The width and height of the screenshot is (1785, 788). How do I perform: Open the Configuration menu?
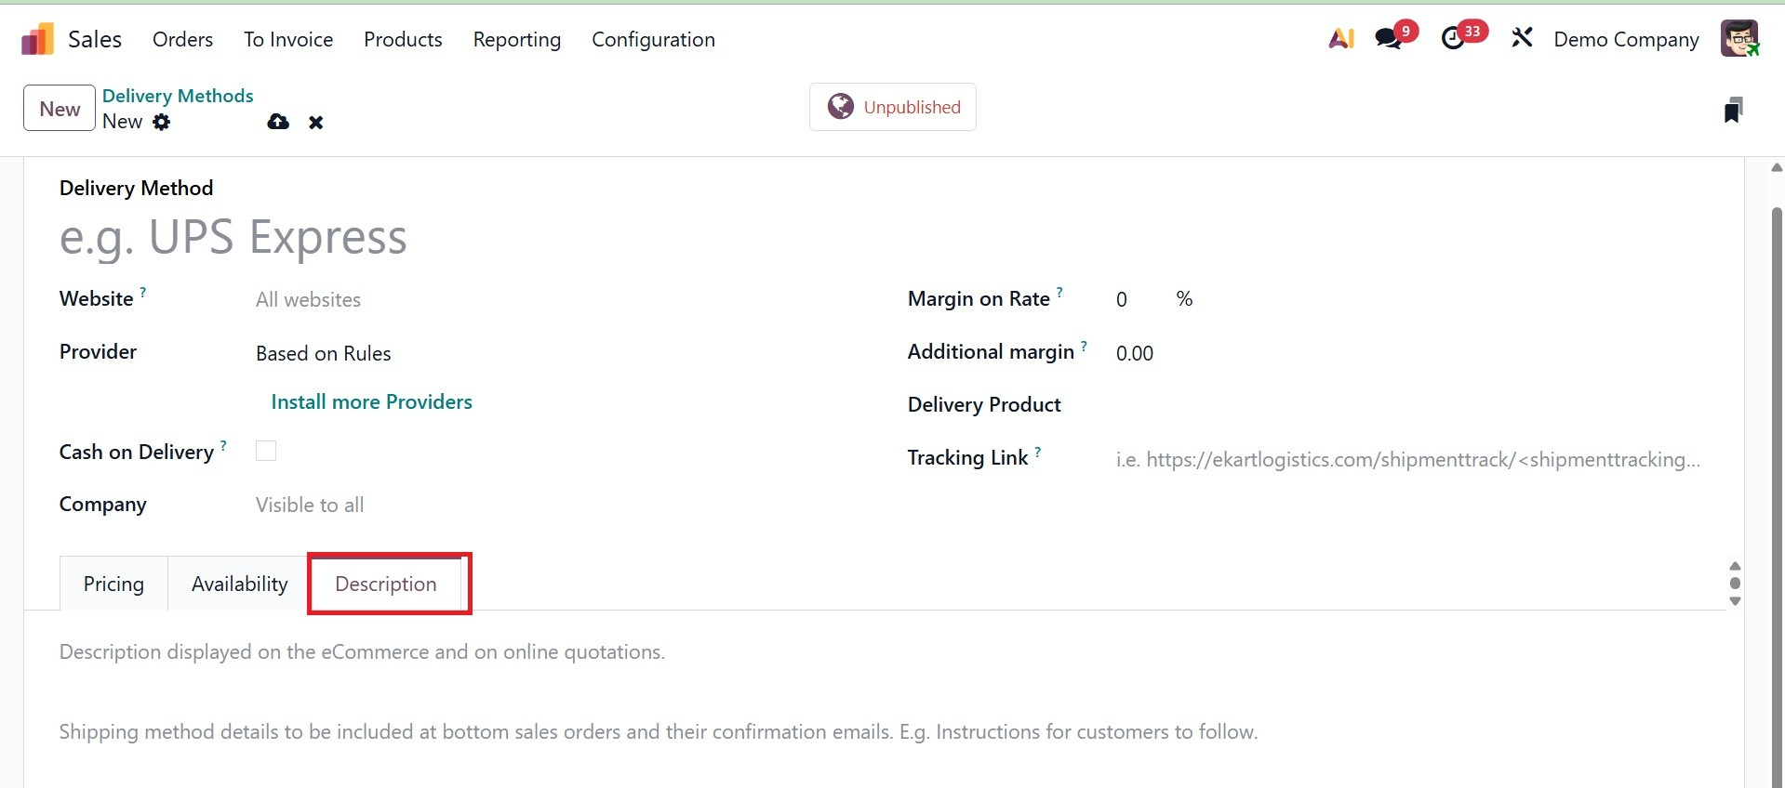(653, 40)
